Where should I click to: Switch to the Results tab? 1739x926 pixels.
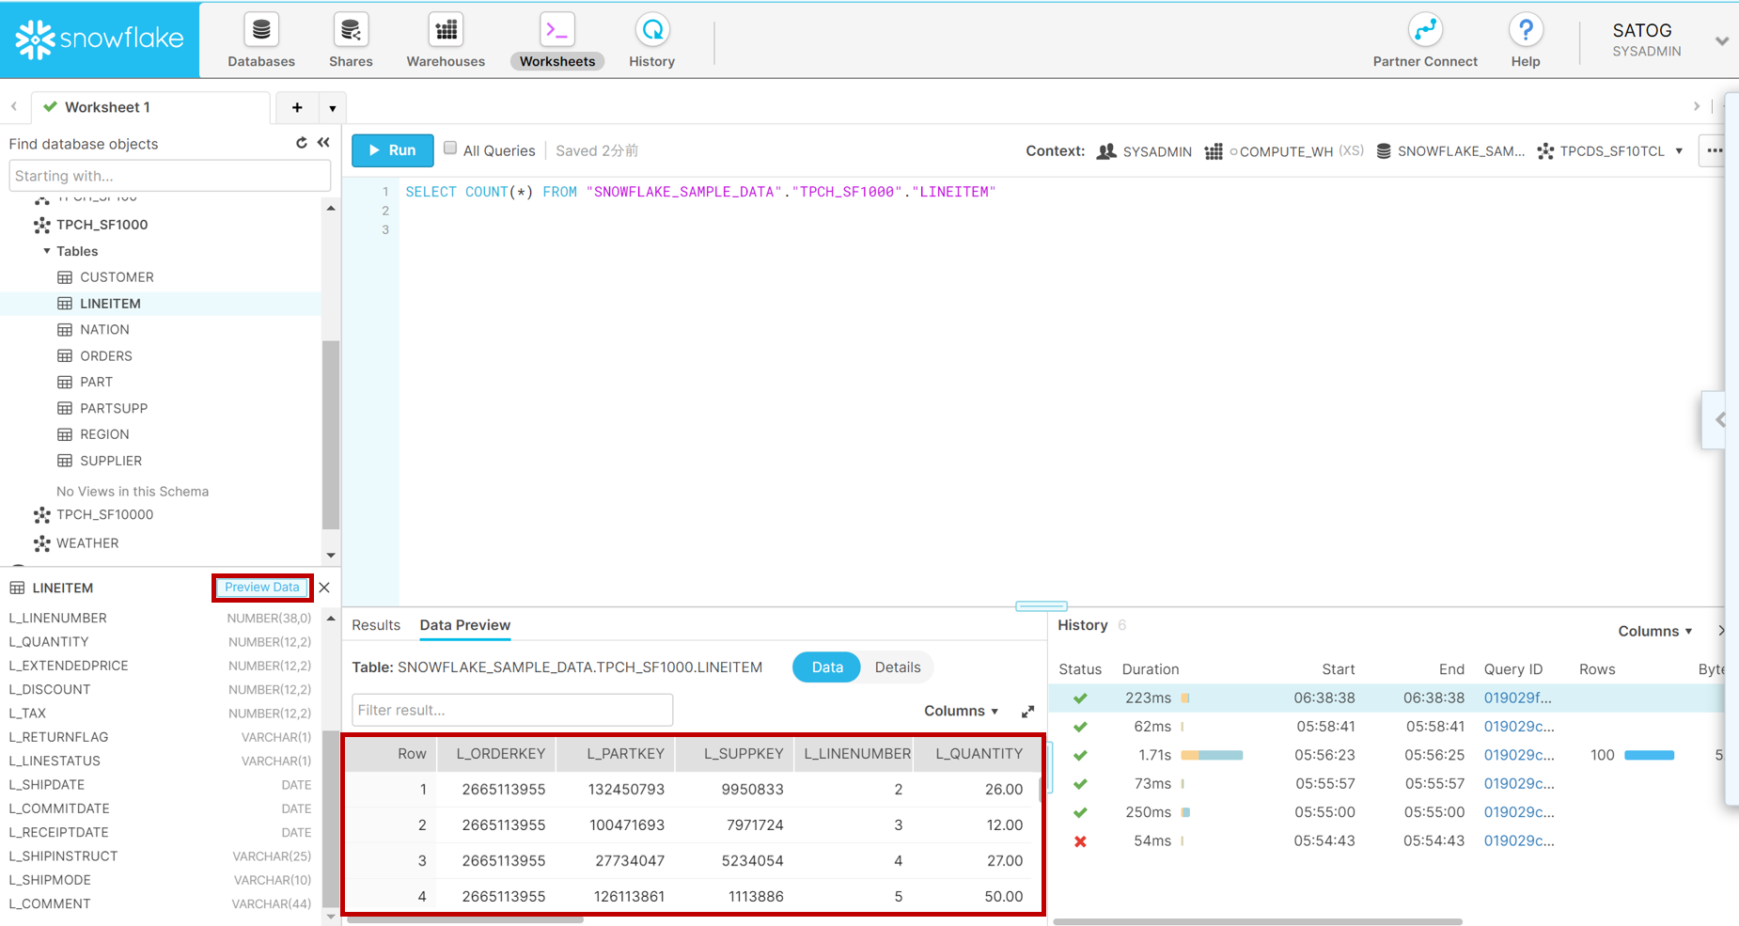376,625
